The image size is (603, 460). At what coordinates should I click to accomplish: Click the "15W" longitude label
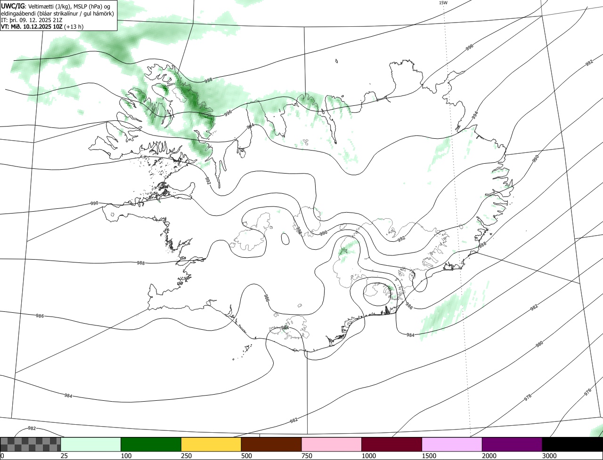(443, 2)
